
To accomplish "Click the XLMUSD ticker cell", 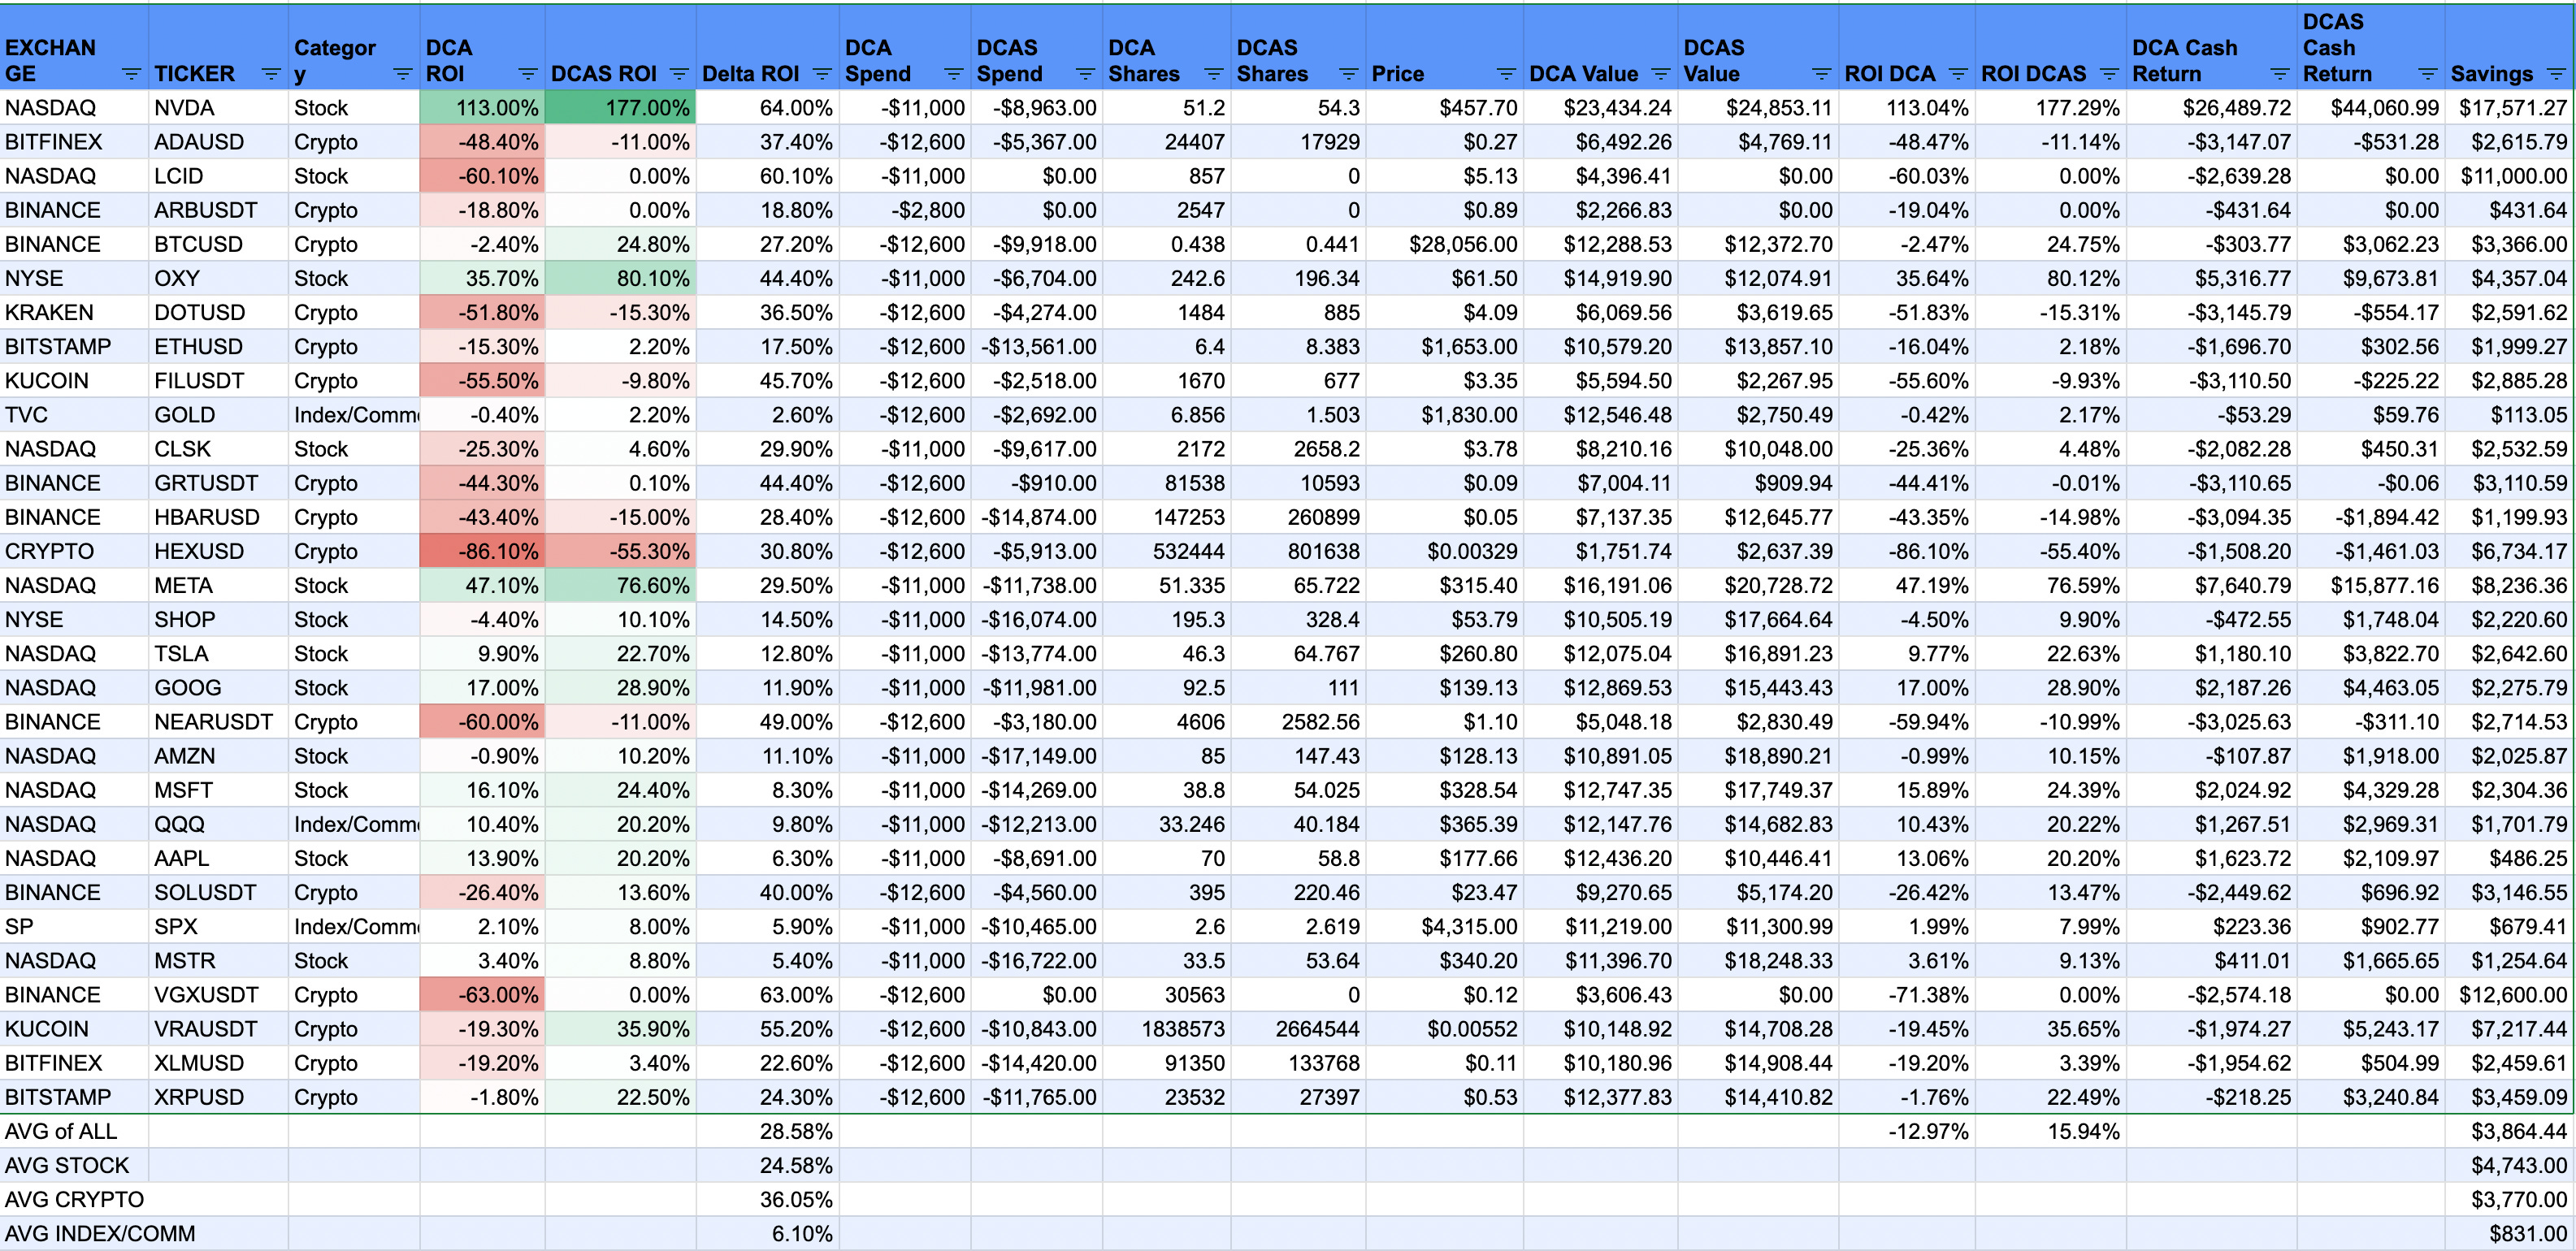I will point(218,1063).
